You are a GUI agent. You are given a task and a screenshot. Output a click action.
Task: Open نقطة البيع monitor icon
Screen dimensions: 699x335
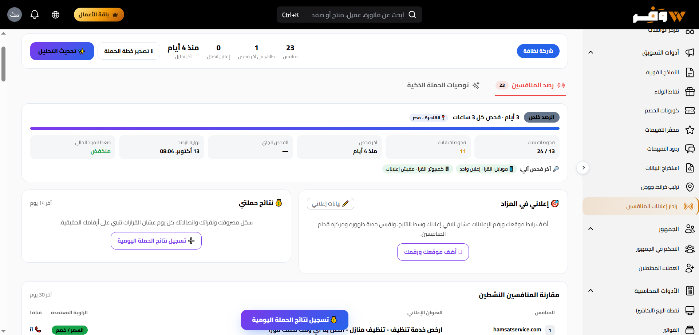pyautogui.click(x=690, y=311)
